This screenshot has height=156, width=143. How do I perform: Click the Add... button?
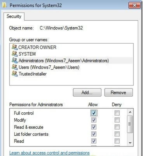(87, 92)
